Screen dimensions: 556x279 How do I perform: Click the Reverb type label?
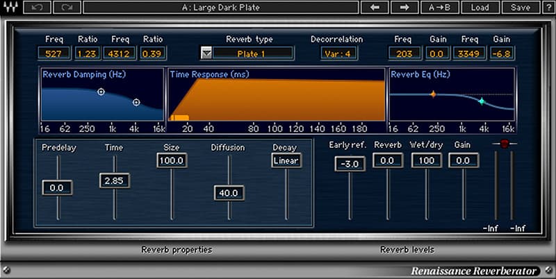tap(250, 40)
